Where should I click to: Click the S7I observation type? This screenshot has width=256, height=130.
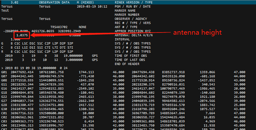tap(70, 48)
